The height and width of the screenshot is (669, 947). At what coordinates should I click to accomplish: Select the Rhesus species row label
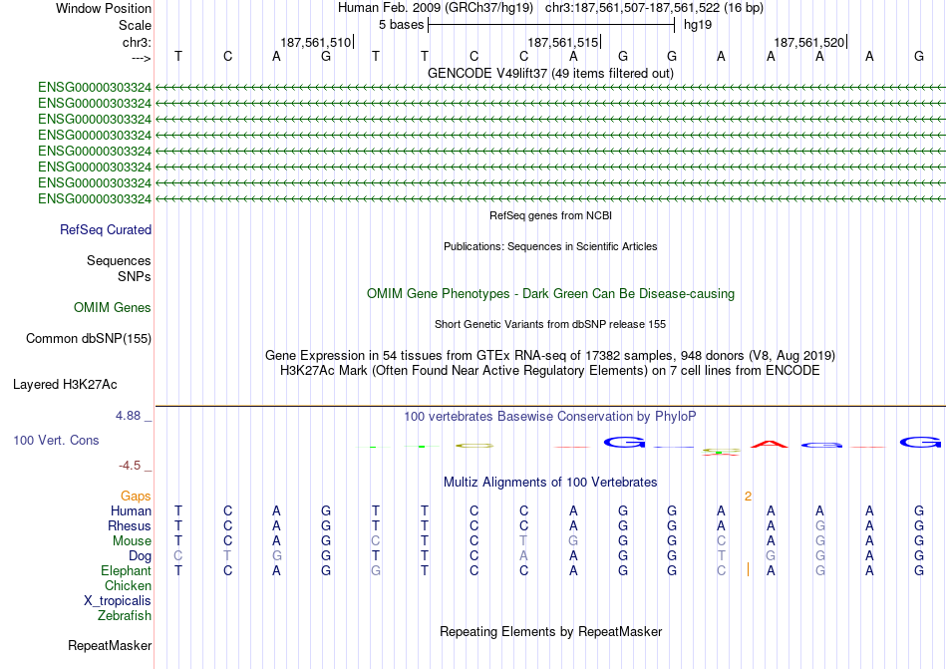[x=130, y=526]
